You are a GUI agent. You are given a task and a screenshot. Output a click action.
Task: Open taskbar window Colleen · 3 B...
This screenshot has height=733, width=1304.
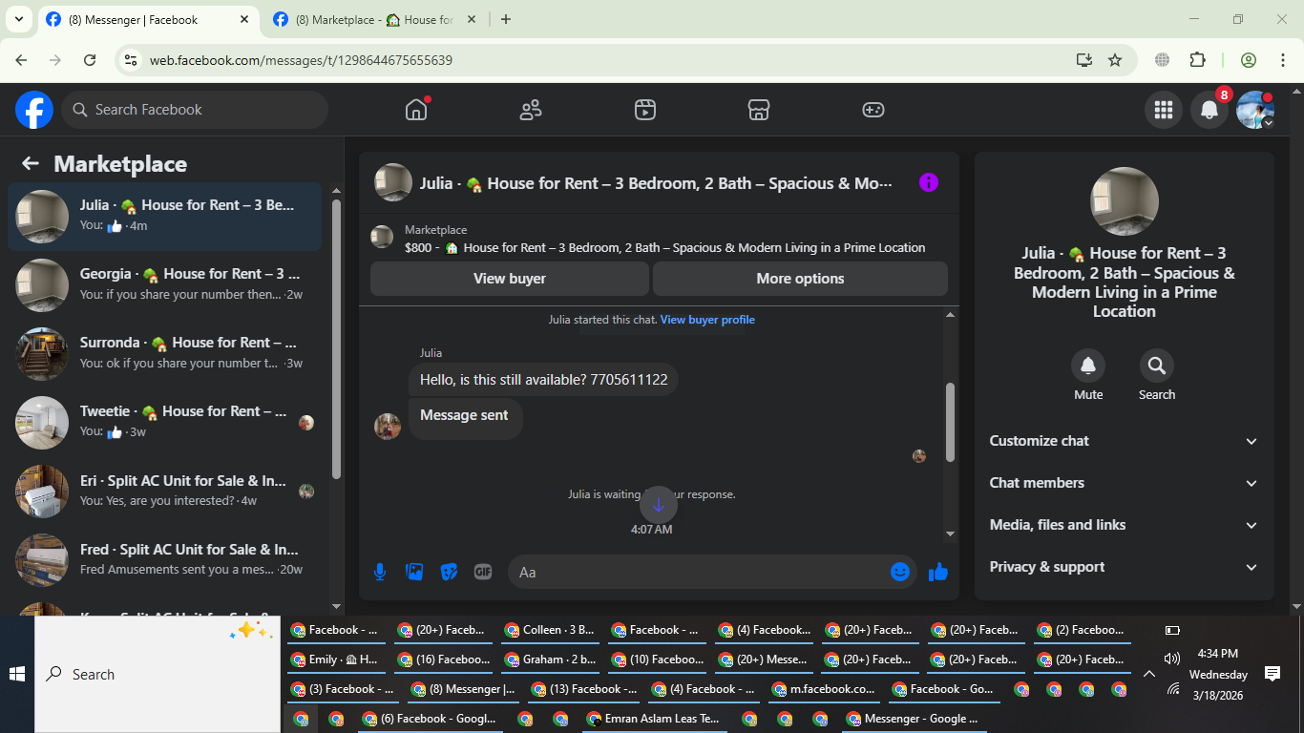[x=550, y=630]
